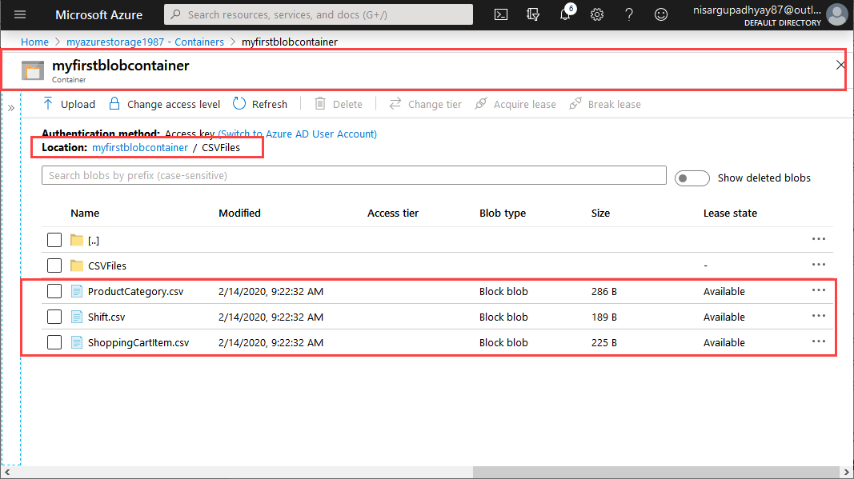Toggle Show deleted blobs switch
The image size is (854, 479).
[692, 178]
